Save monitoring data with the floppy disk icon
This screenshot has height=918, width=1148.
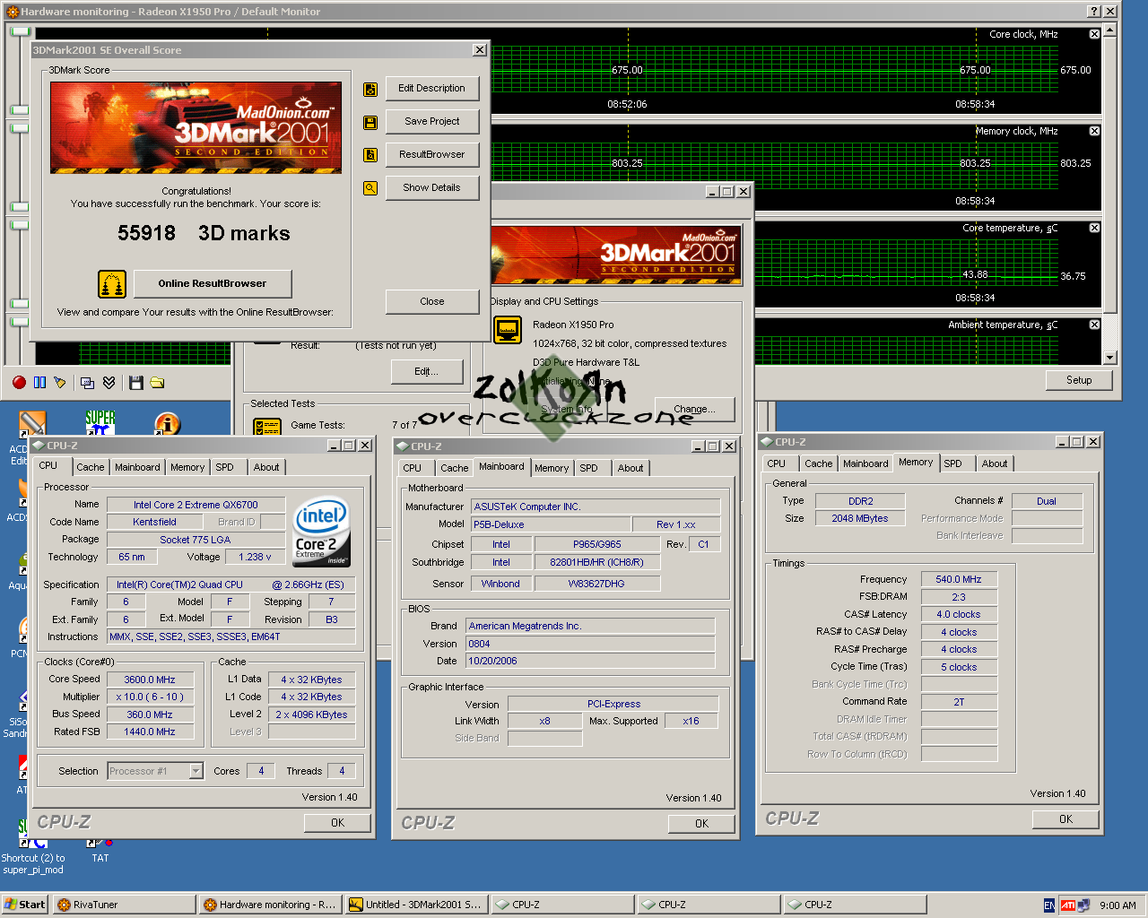tap(136, 383)
